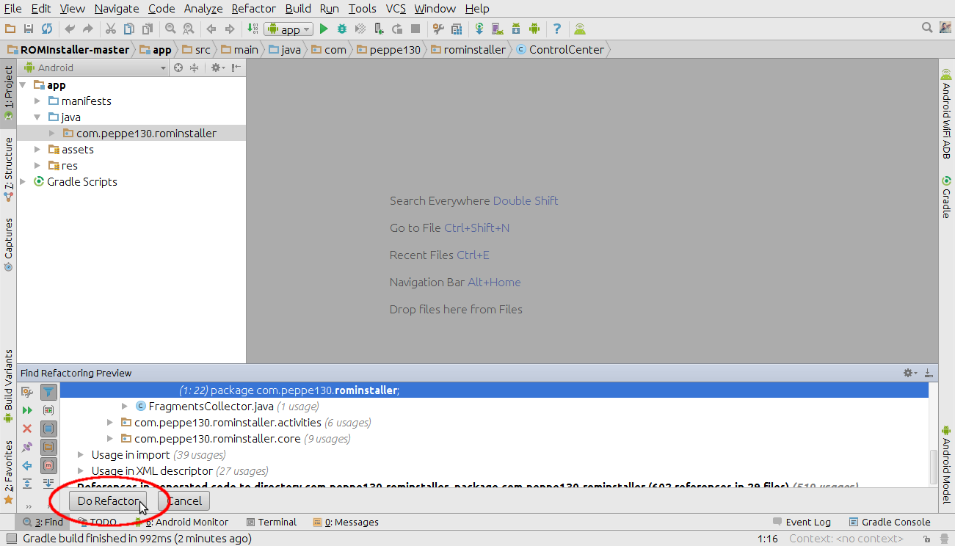Click the Debug app bug icon
Screen dimensions: 955x546
point(341,29)
